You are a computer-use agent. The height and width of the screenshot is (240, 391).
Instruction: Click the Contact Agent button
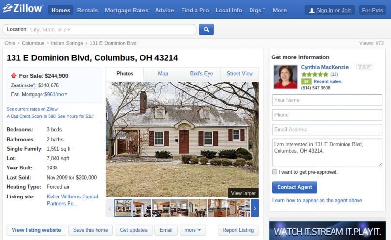click(294, 187)
